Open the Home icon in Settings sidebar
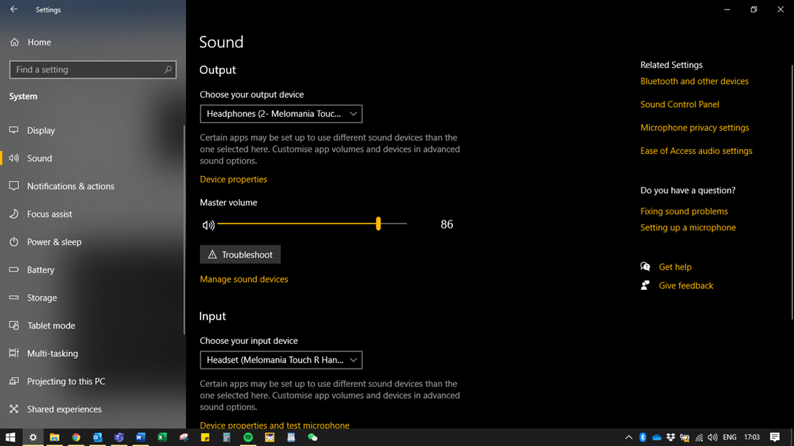Image resolution: width=794 pixels, height=446 pixels. point(15,42)
